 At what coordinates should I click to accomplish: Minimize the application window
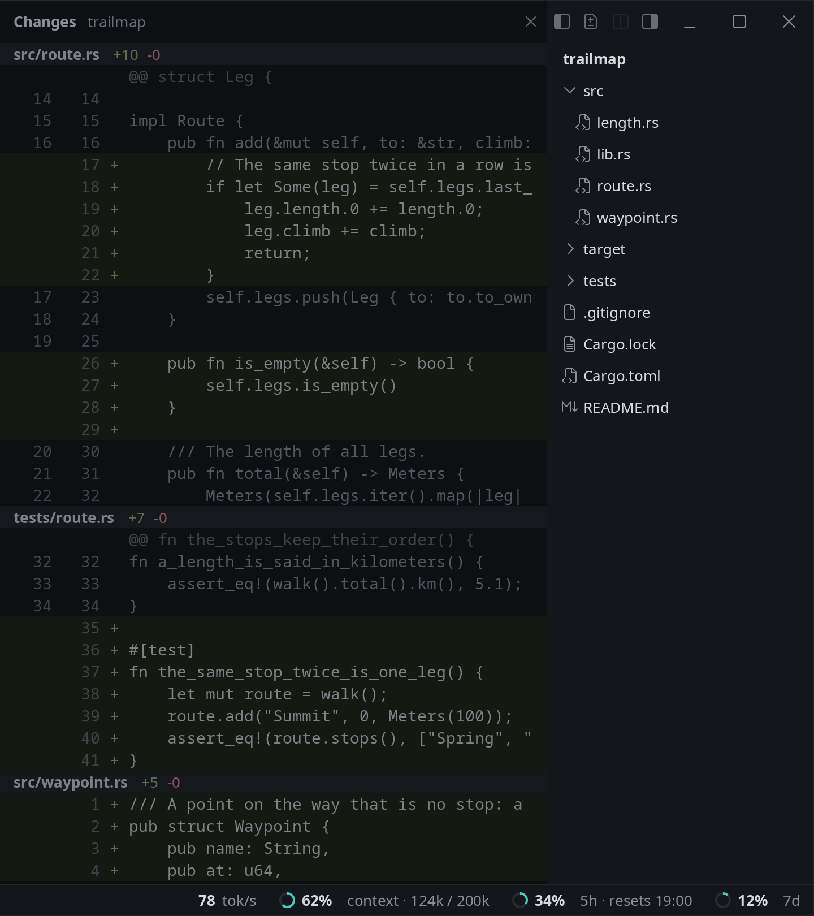coord(690,21)
